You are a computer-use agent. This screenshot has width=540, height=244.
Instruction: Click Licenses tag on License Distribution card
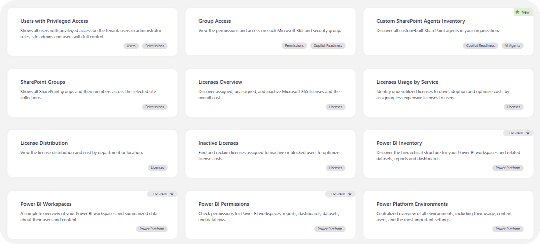pos(158,168)
